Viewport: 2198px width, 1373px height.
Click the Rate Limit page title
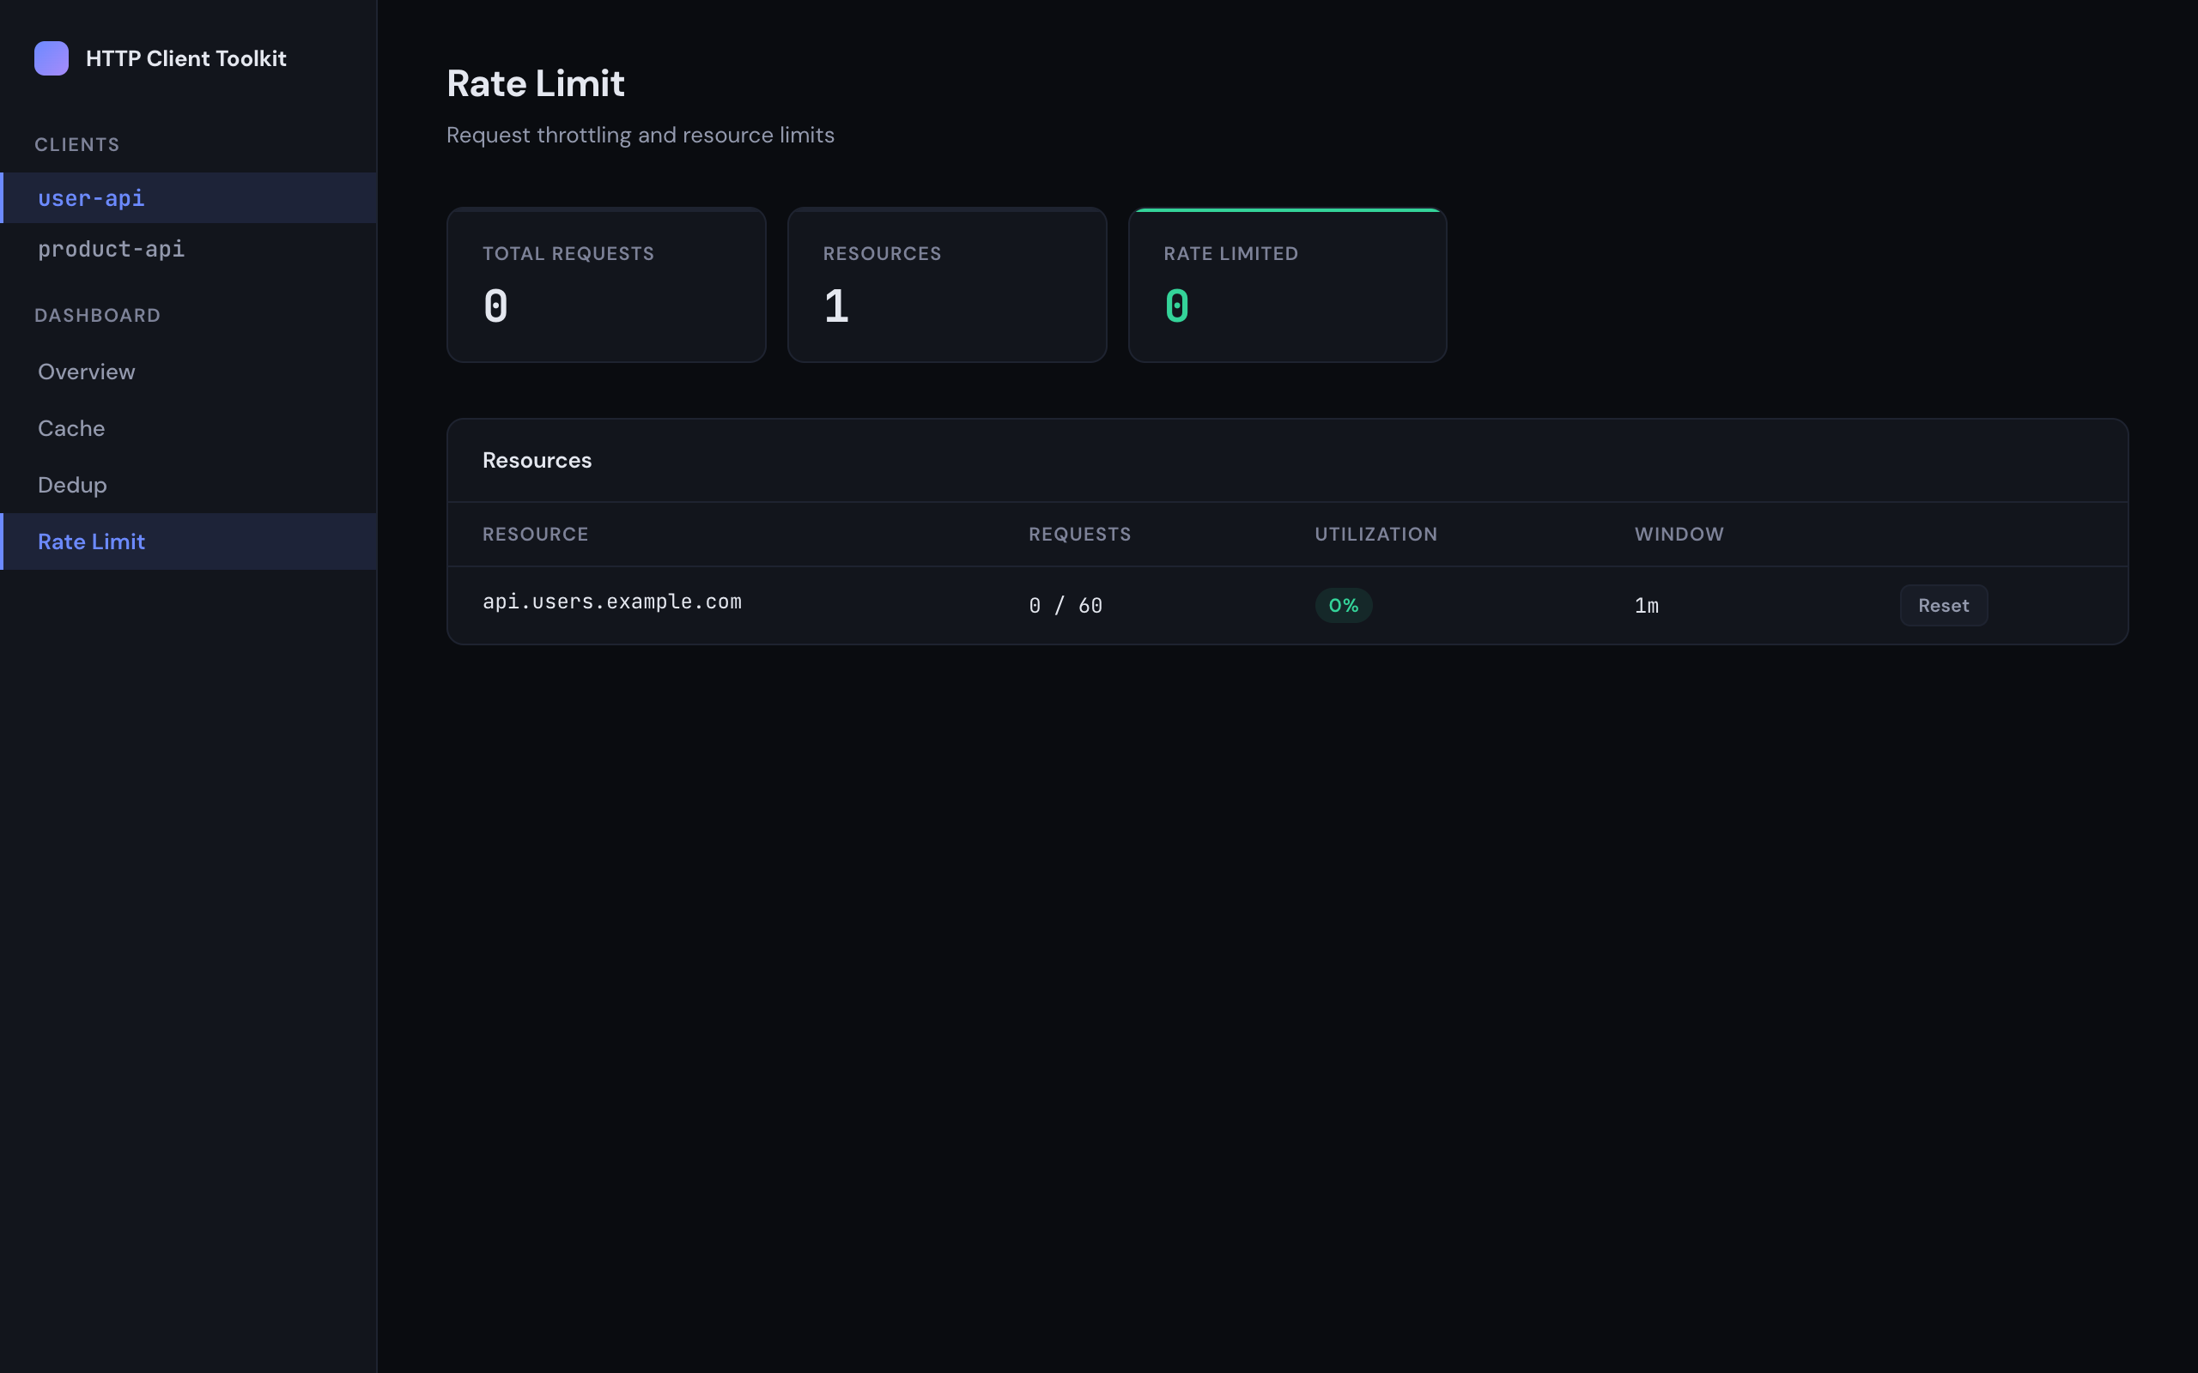536,82
